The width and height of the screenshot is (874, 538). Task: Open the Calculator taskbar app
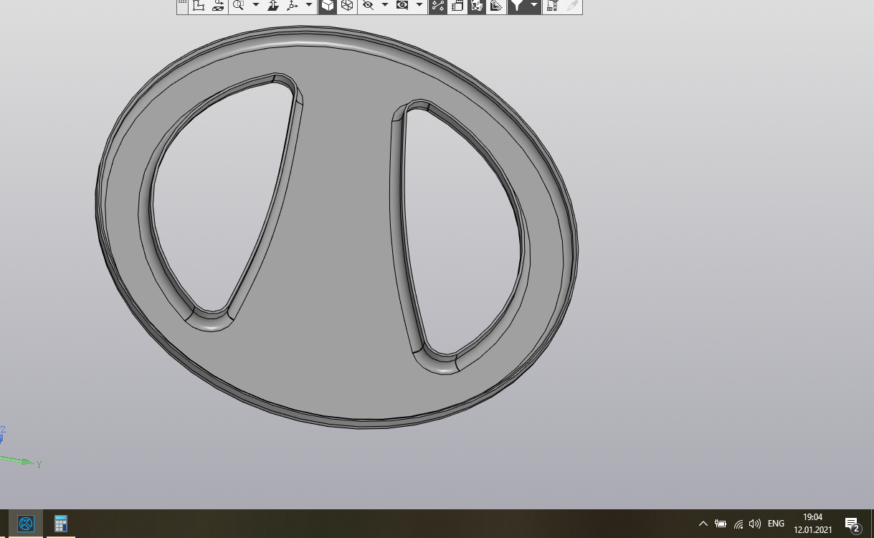[x=60, y=524]
